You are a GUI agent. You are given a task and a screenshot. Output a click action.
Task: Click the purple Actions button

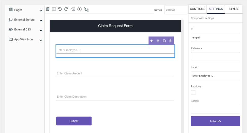[x=215, y=121]
